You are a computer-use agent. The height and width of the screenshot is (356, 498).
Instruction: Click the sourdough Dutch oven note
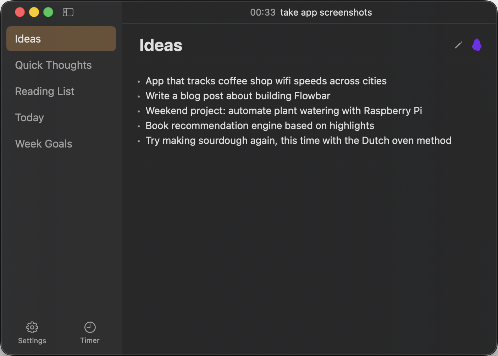298,141
